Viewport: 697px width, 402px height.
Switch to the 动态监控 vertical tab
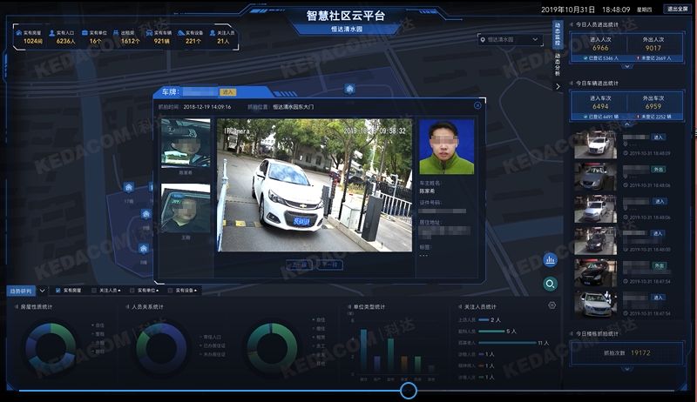tap(558, 34)
